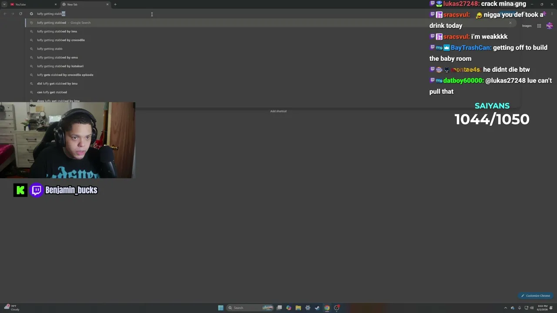Click the 1044/1050 Saiyans goal counter

click(x=492, y=119)
